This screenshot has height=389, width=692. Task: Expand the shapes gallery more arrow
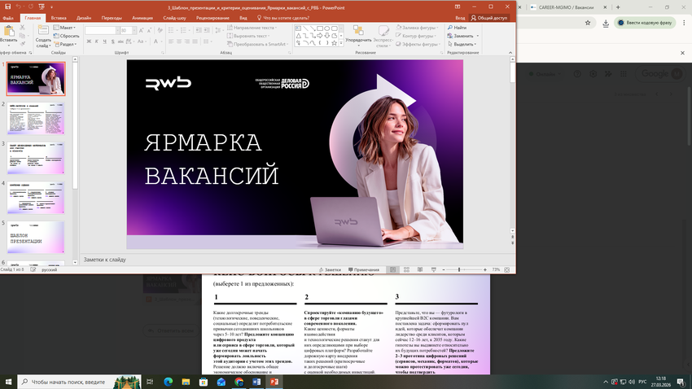click(x=341, y=44)
